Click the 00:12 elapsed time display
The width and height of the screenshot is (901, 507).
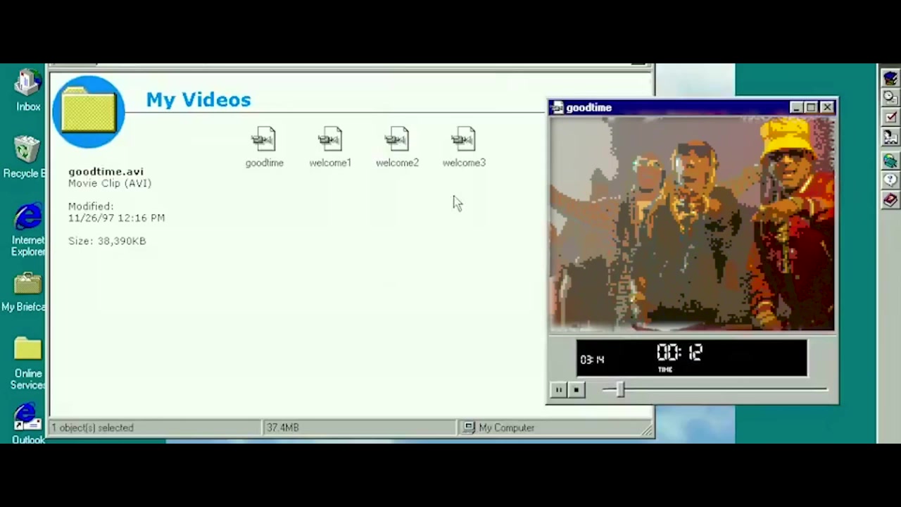click(679, 353)
